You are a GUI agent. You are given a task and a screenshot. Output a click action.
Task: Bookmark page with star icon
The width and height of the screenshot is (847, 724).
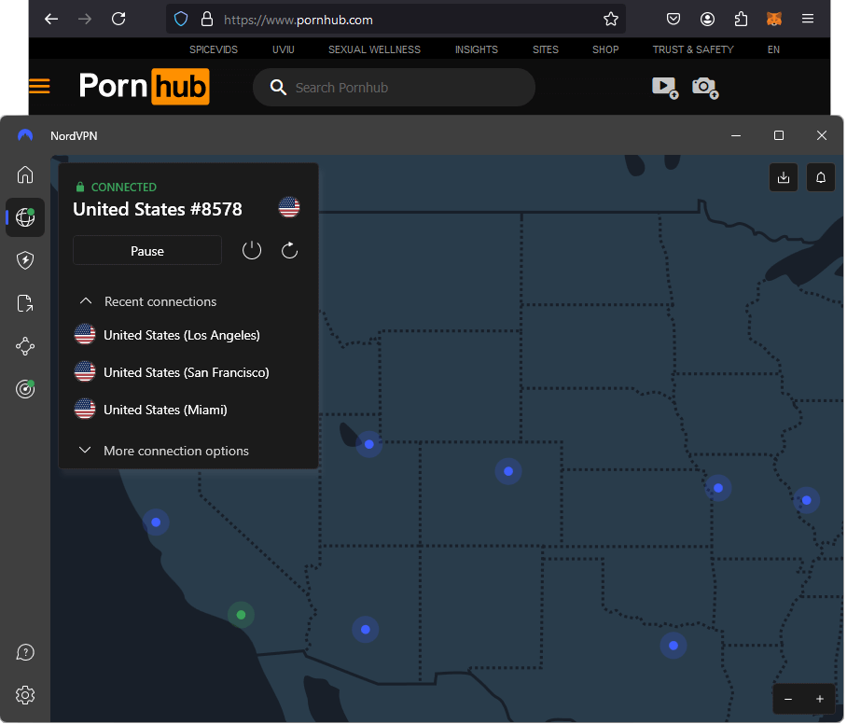pyautogui.click(x=611, y=20)
